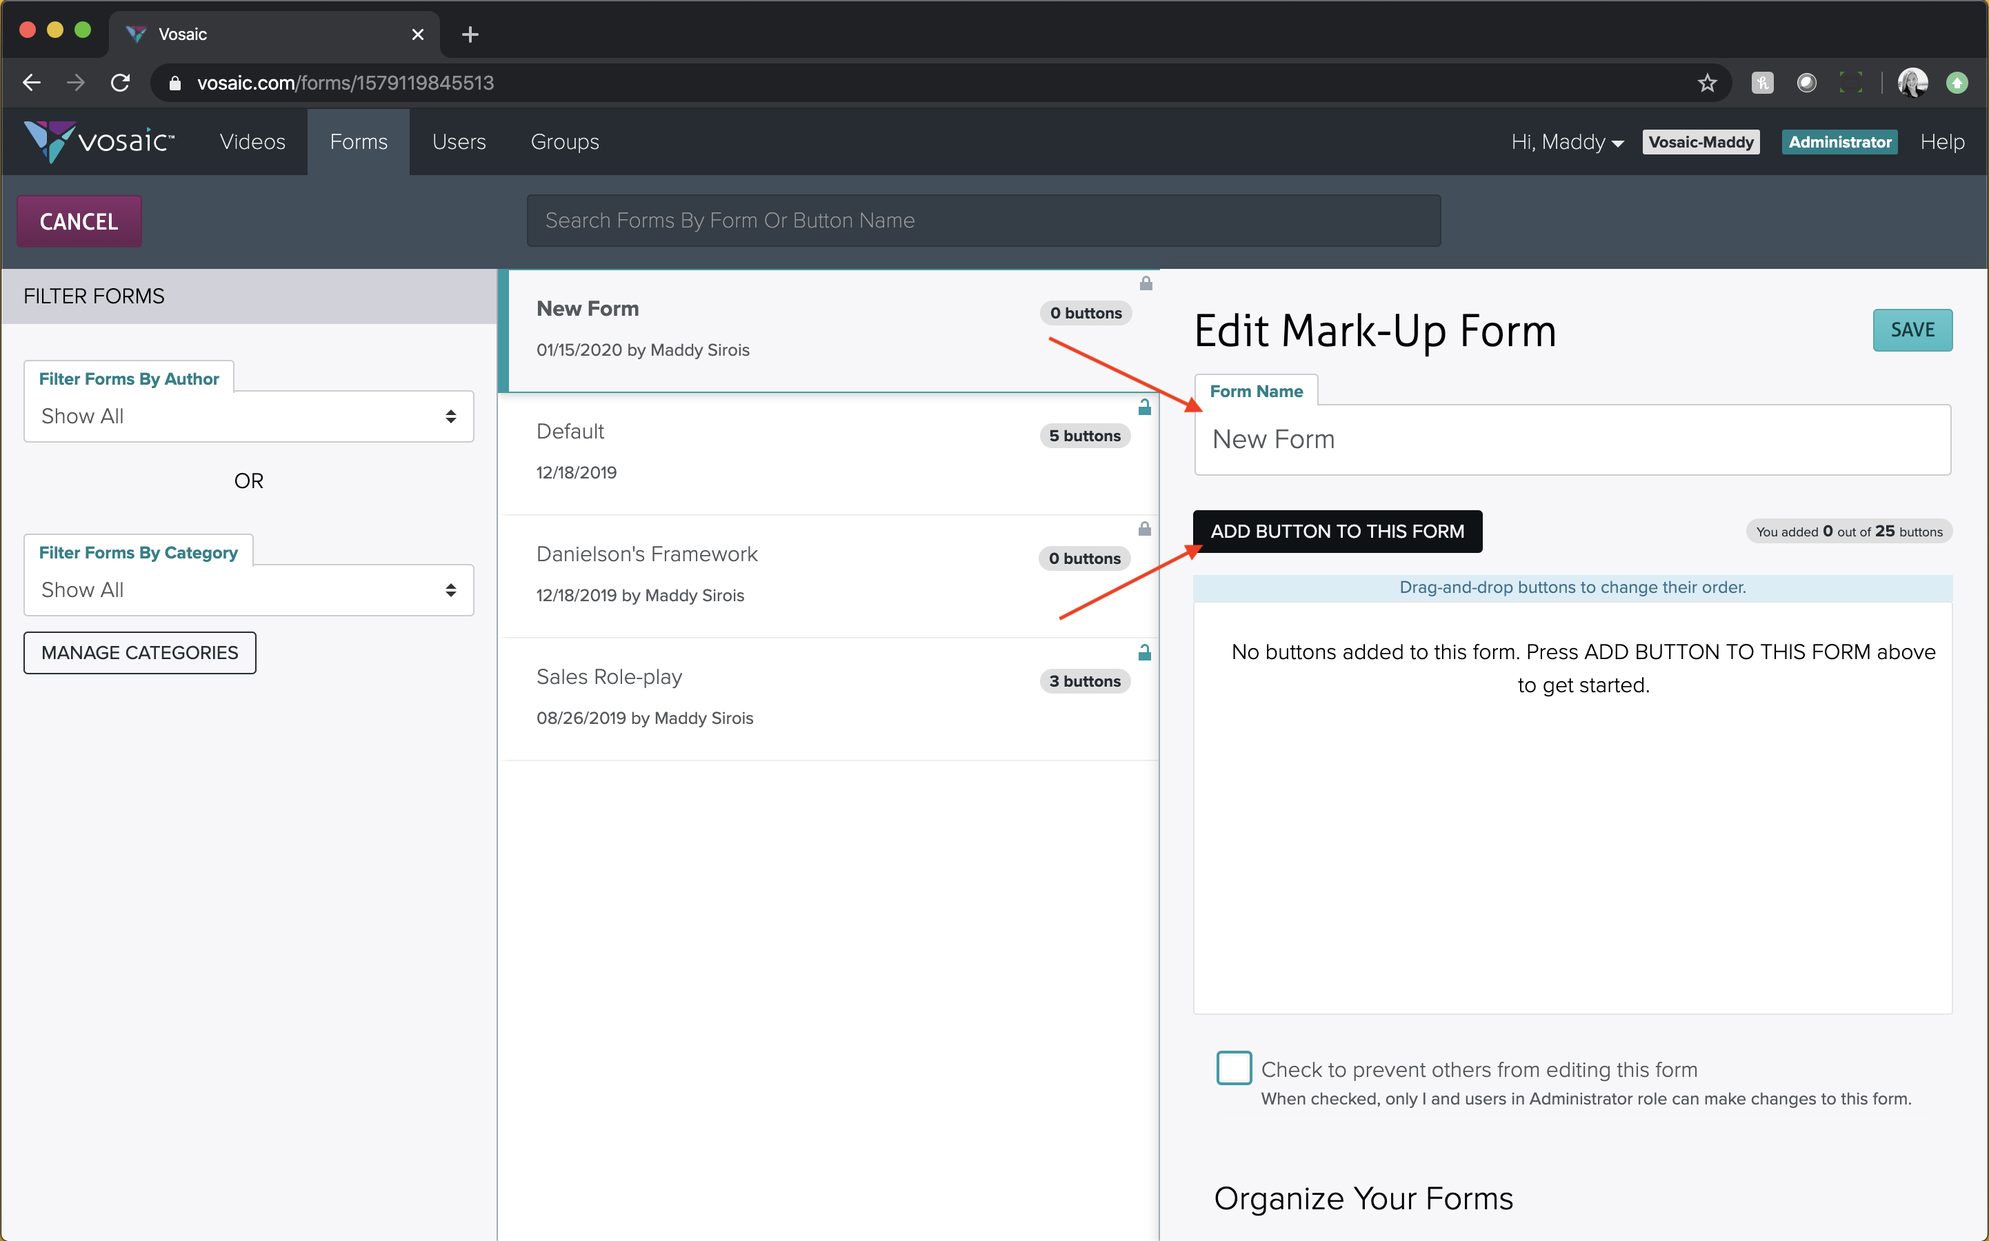Expand the Filter Forms By Author dropdown

(249, 416)
